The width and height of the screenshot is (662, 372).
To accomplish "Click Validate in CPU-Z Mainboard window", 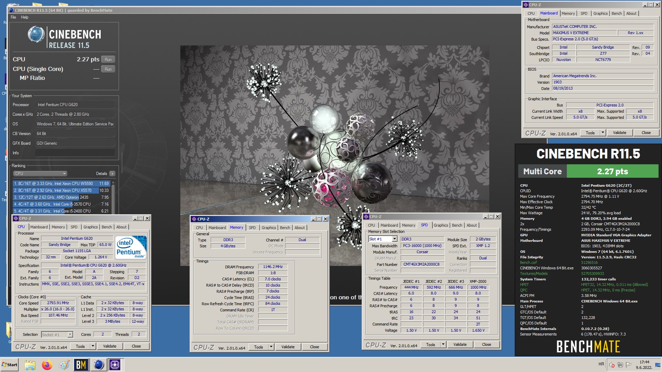I will pos(619,133).
